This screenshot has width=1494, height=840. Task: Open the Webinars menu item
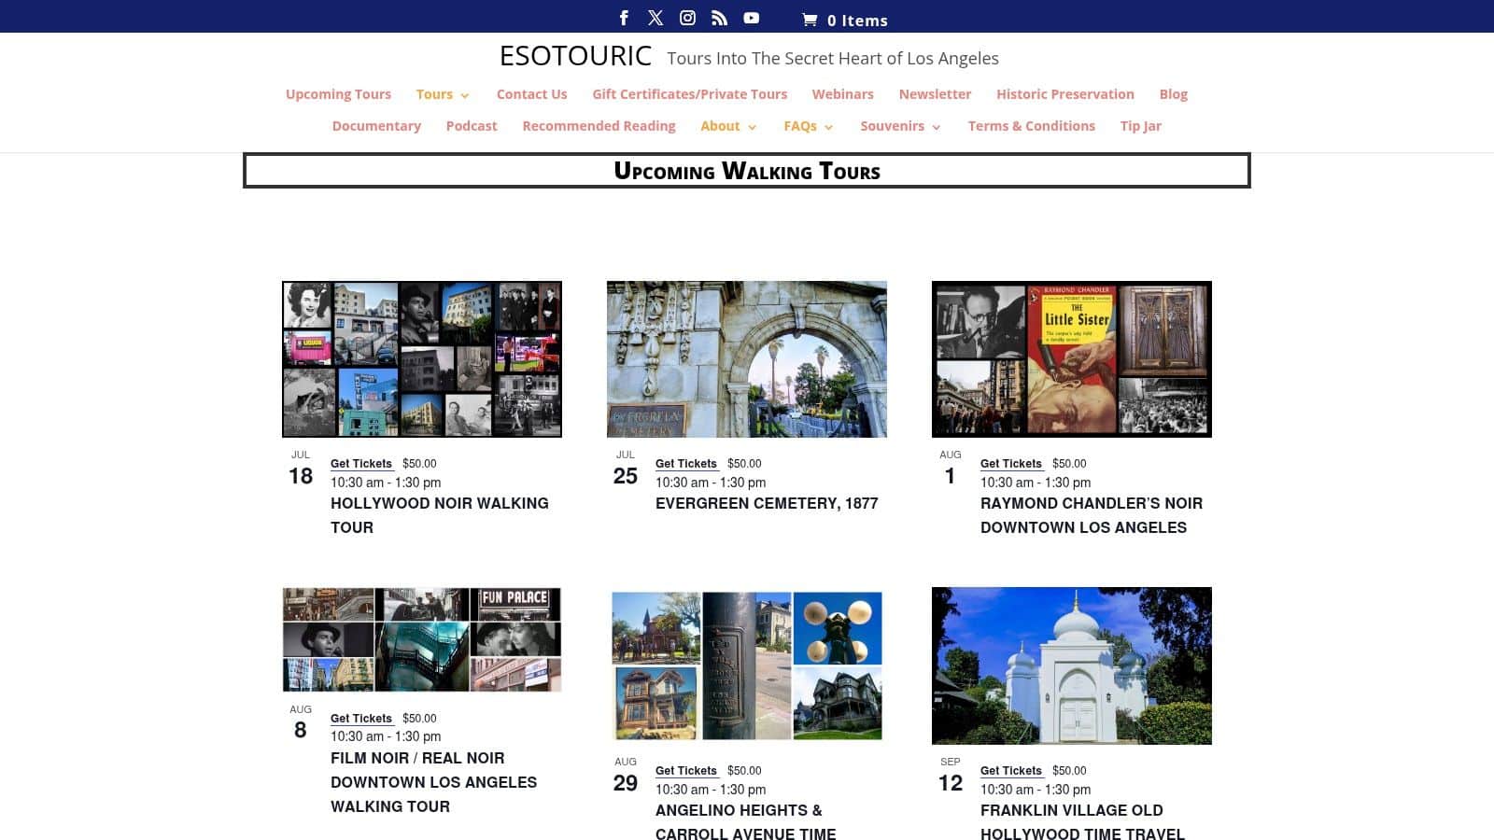pos(842,94)
